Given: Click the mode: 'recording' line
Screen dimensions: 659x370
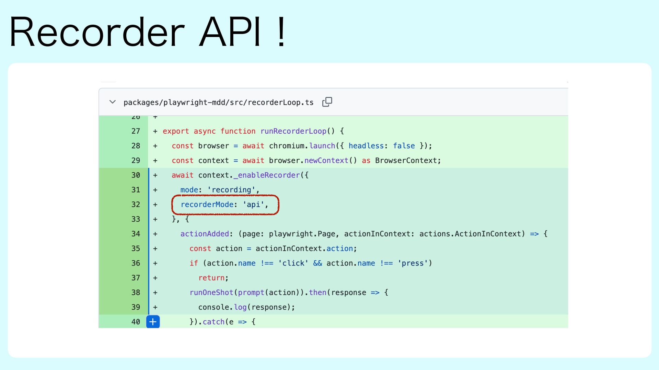Looking at the screenshot, I should point(220,190).
